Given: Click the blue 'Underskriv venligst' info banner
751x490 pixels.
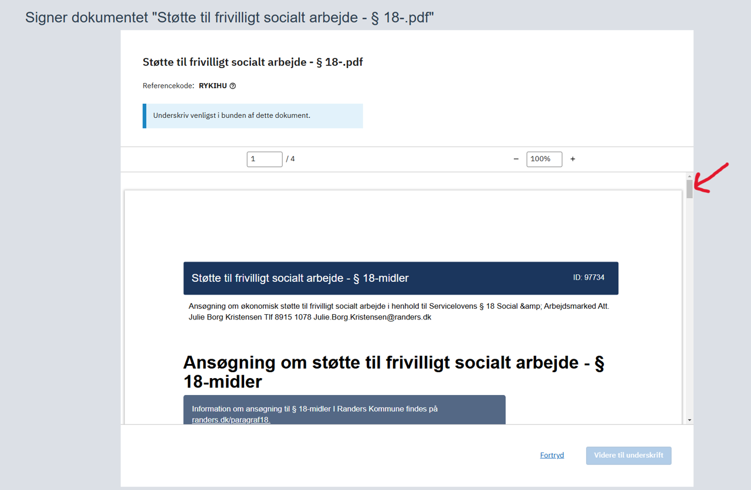Looking at the screenshot, I should coord(253,116).
